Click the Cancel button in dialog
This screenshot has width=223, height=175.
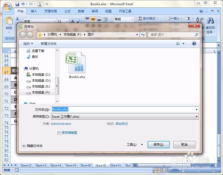(184, 145)
